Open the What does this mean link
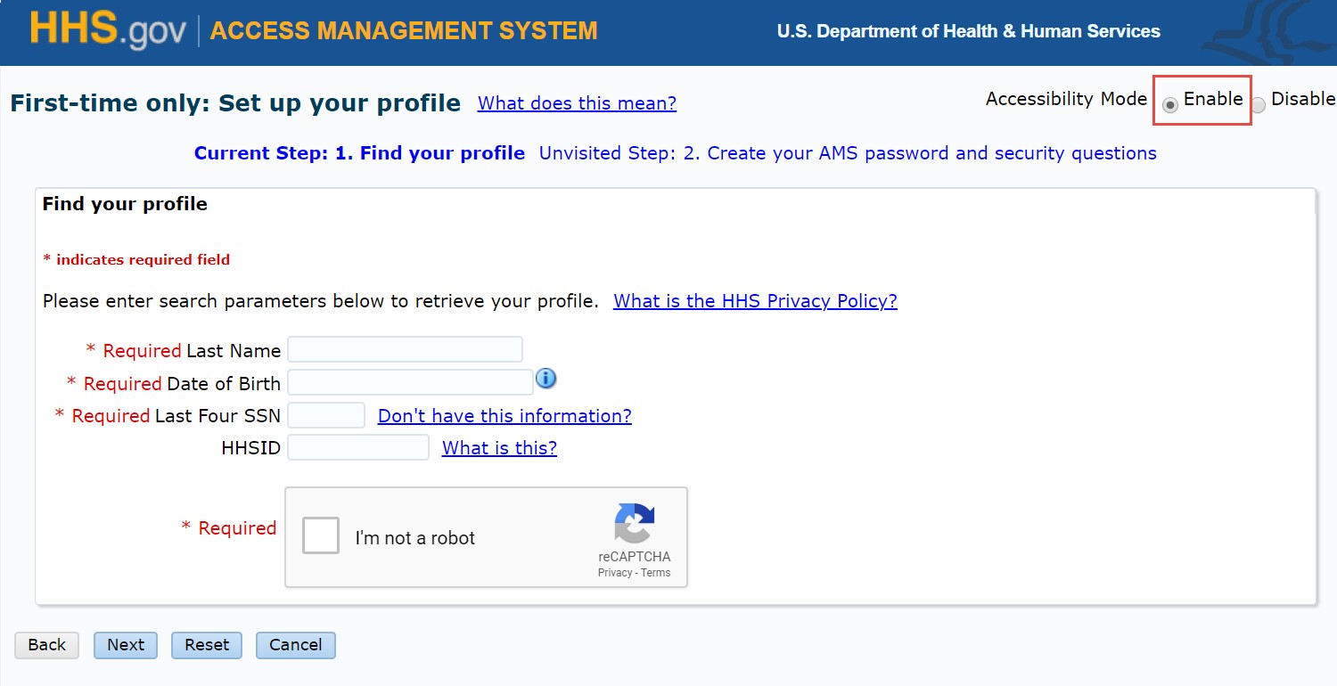This screenshot has height=686, width=1337. (x=576, y=103)
